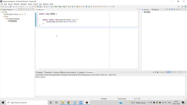Open Debug dropdown arrow next to bug icon
This screenshot has width=187, height=105.
pos(54,7)
